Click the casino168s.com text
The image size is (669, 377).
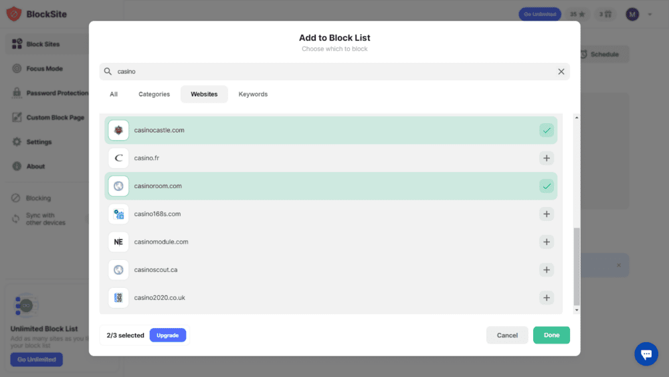point(157,214)
